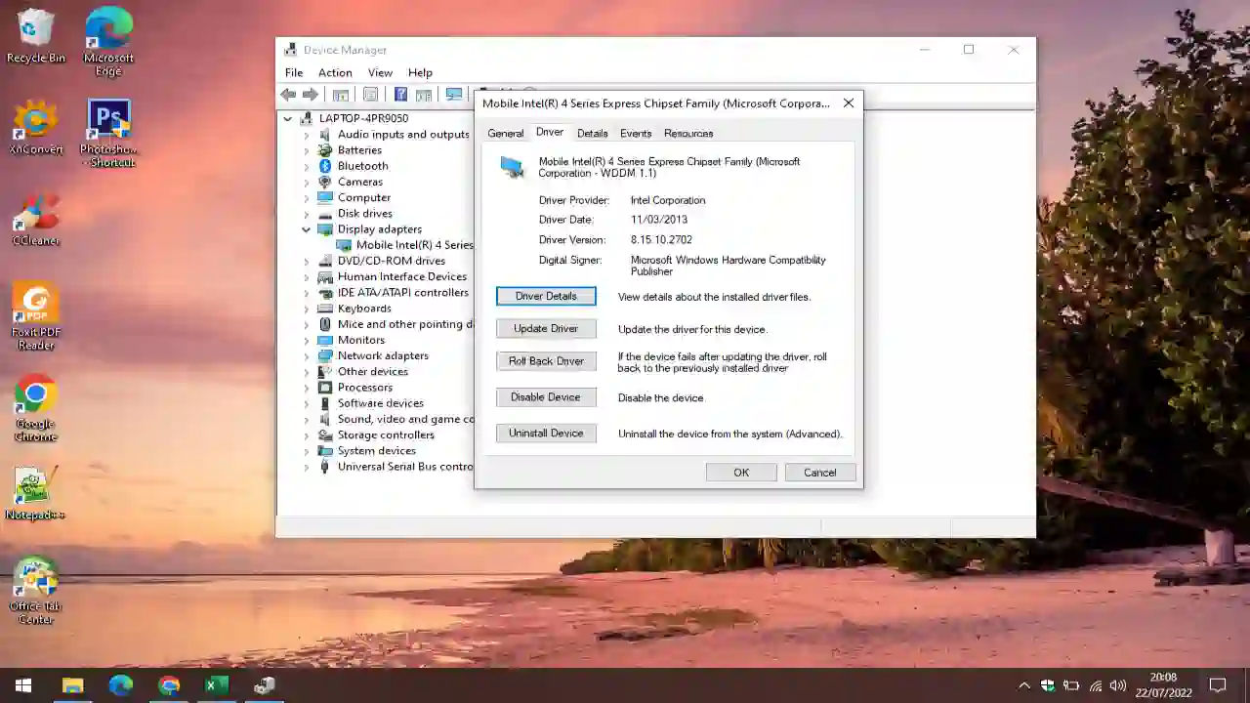Click the Scan for hardware changes monitor icon
Viewport: 1250px width, 703px height.
pyautogui.click(x=454, y=95)
